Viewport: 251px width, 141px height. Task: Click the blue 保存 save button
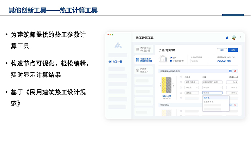coord(233,50)
